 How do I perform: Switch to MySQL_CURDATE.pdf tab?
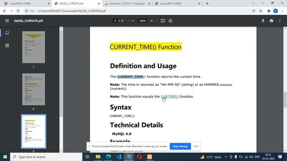pos(77,4)
